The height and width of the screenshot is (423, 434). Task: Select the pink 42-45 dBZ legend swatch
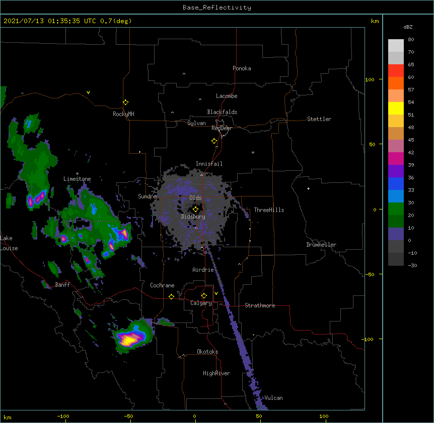396,146
